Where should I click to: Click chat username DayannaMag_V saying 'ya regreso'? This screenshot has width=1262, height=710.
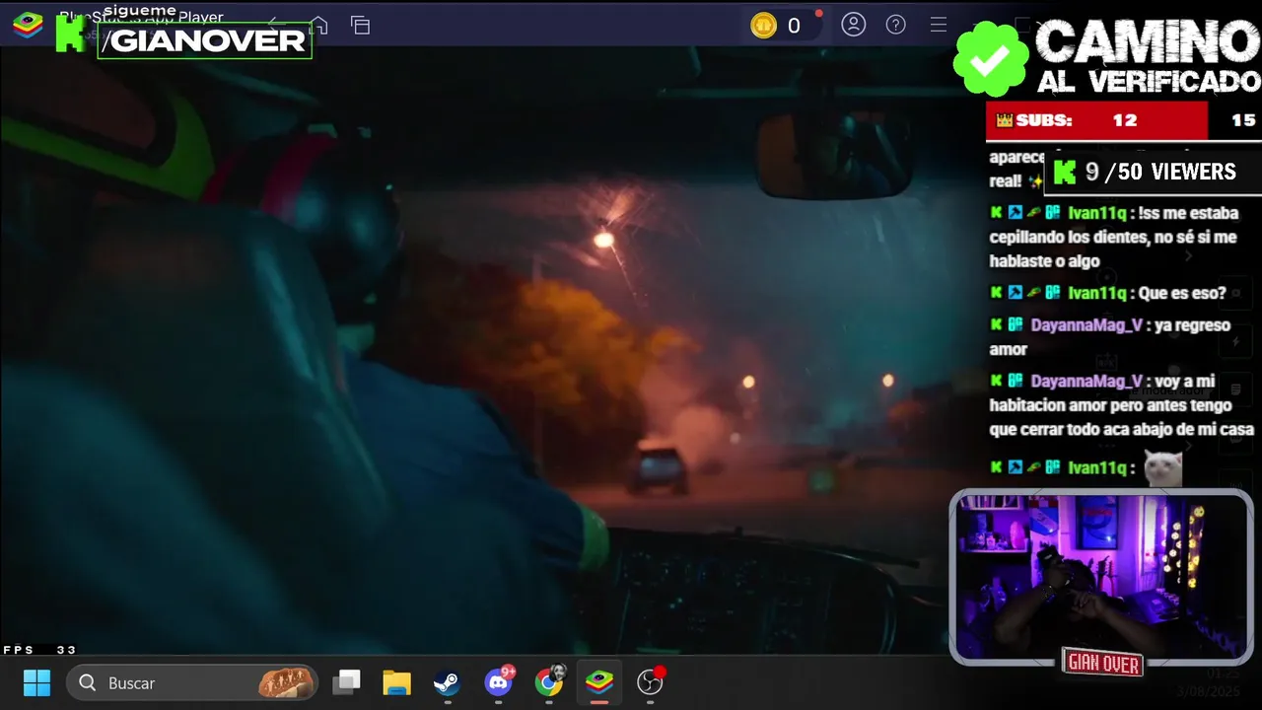pos(1087,325)
